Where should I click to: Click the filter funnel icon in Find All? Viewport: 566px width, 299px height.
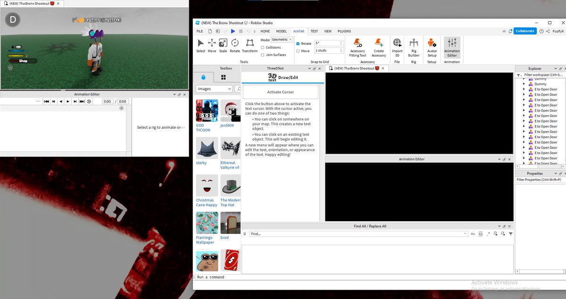(x=511, y=234)
